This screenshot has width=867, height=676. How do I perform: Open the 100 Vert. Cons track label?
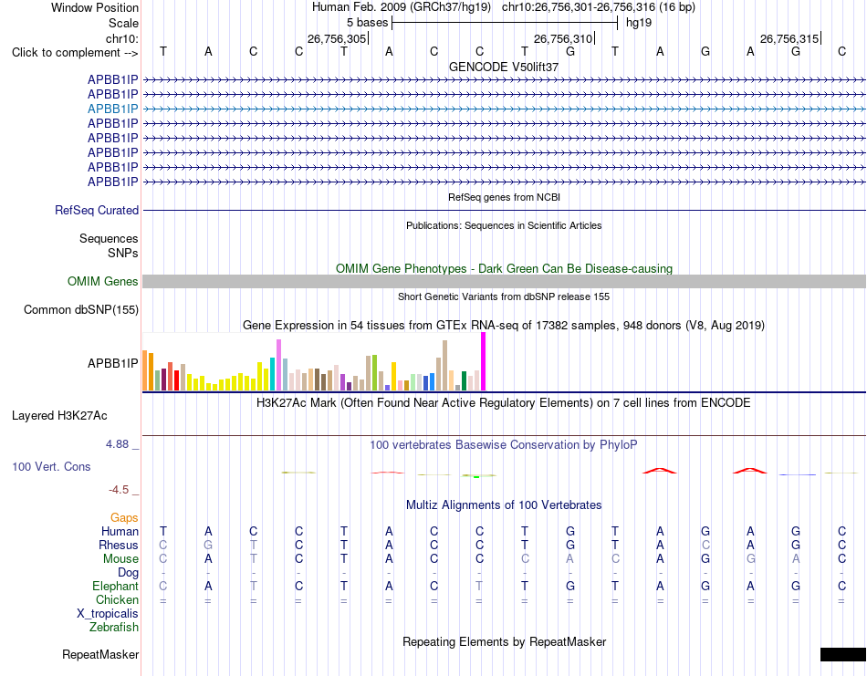pyautogui.click(x=51, y=466)
